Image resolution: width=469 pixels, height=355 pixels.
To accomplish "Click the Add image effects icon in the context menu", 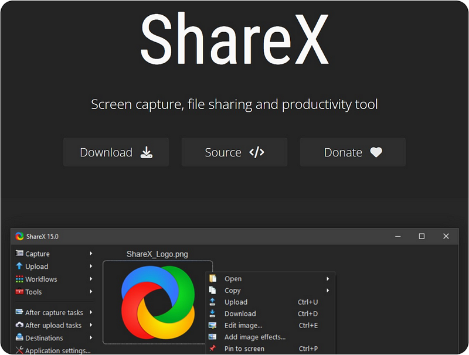I will tap(212, 337).
